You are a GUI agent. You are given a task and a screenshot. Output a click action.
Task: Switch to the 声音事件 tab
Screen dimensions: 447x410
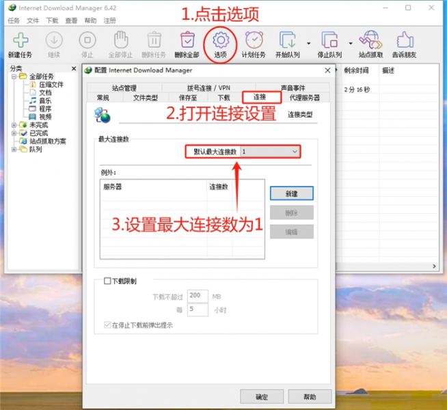click(x=293, y=87)
